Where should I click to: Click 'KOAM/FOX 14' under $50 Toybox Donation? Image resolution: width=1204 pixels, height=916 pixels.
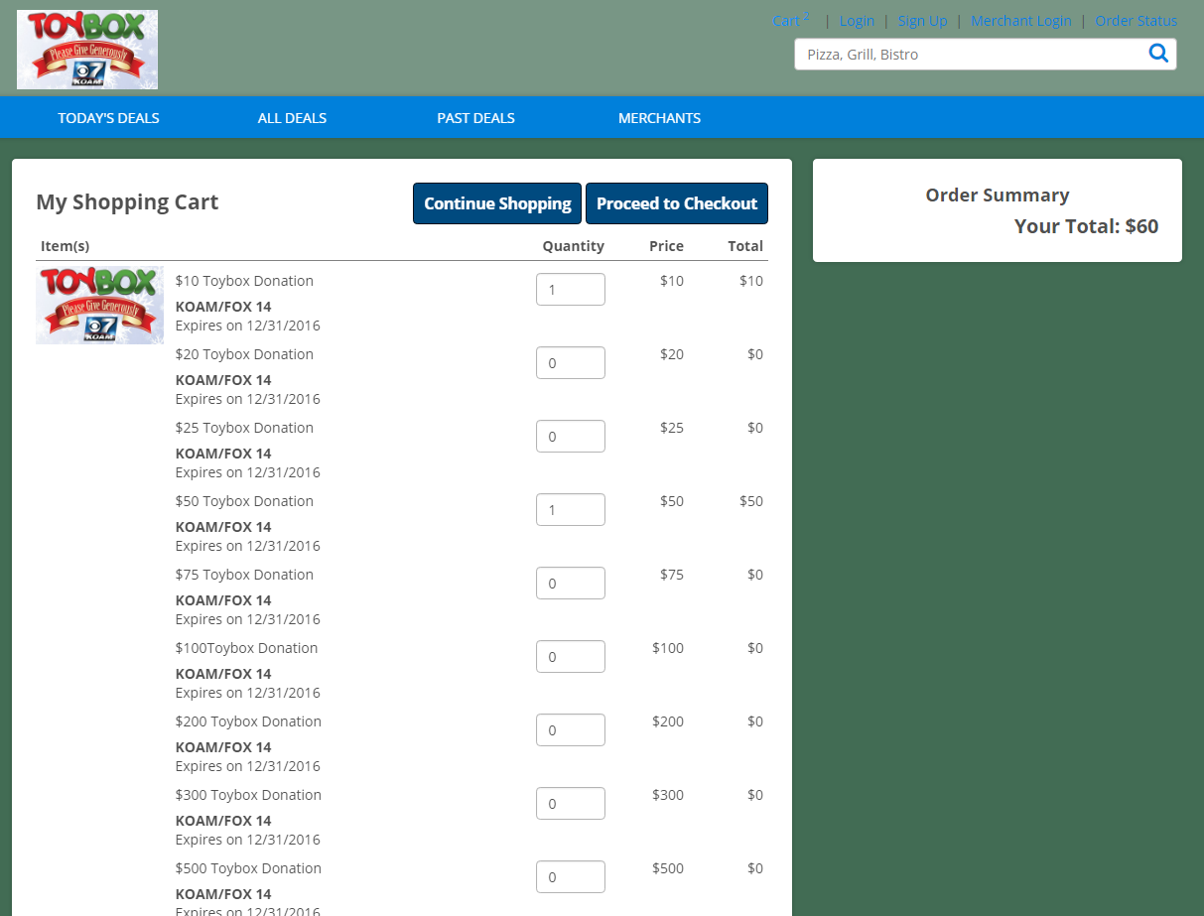[x=223, y=527]
